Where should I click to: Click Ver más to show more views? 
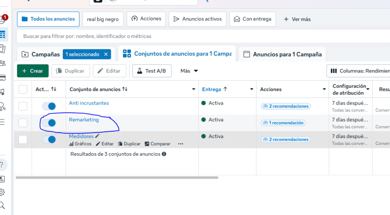(x=297, y=19)
